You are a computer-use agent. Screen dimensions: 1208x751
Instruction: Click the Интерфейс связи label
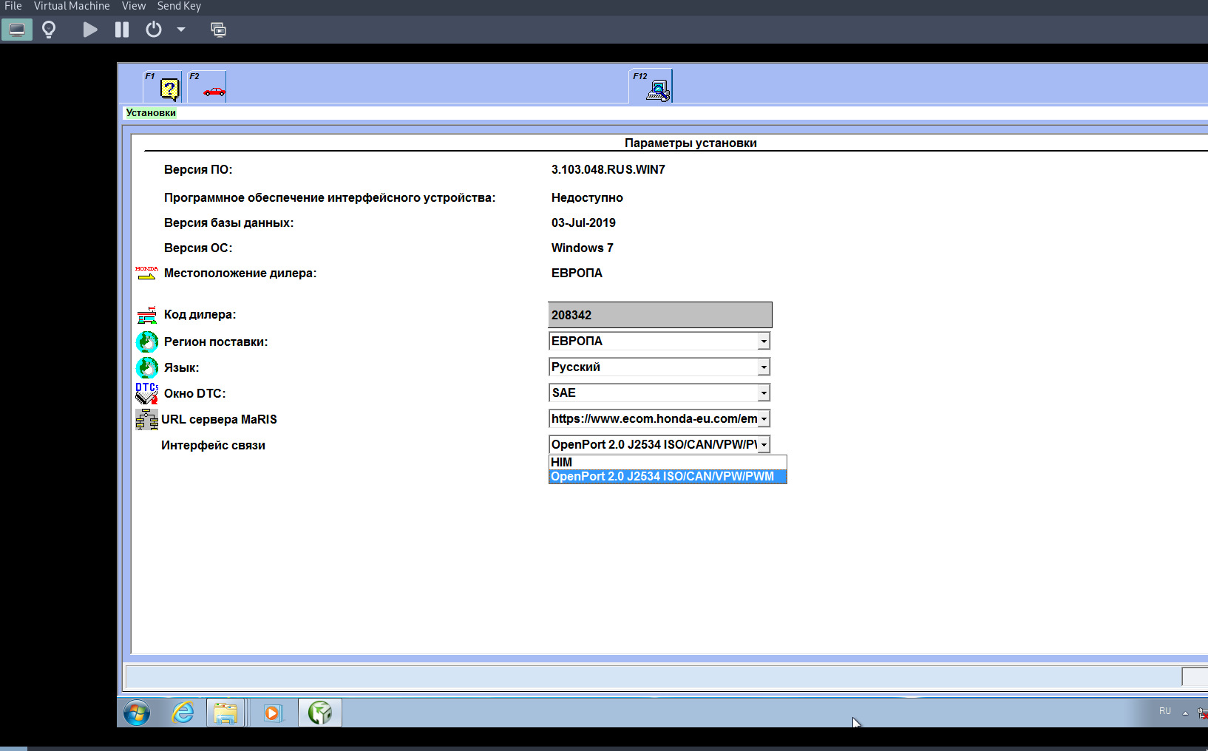click(213, 445)
